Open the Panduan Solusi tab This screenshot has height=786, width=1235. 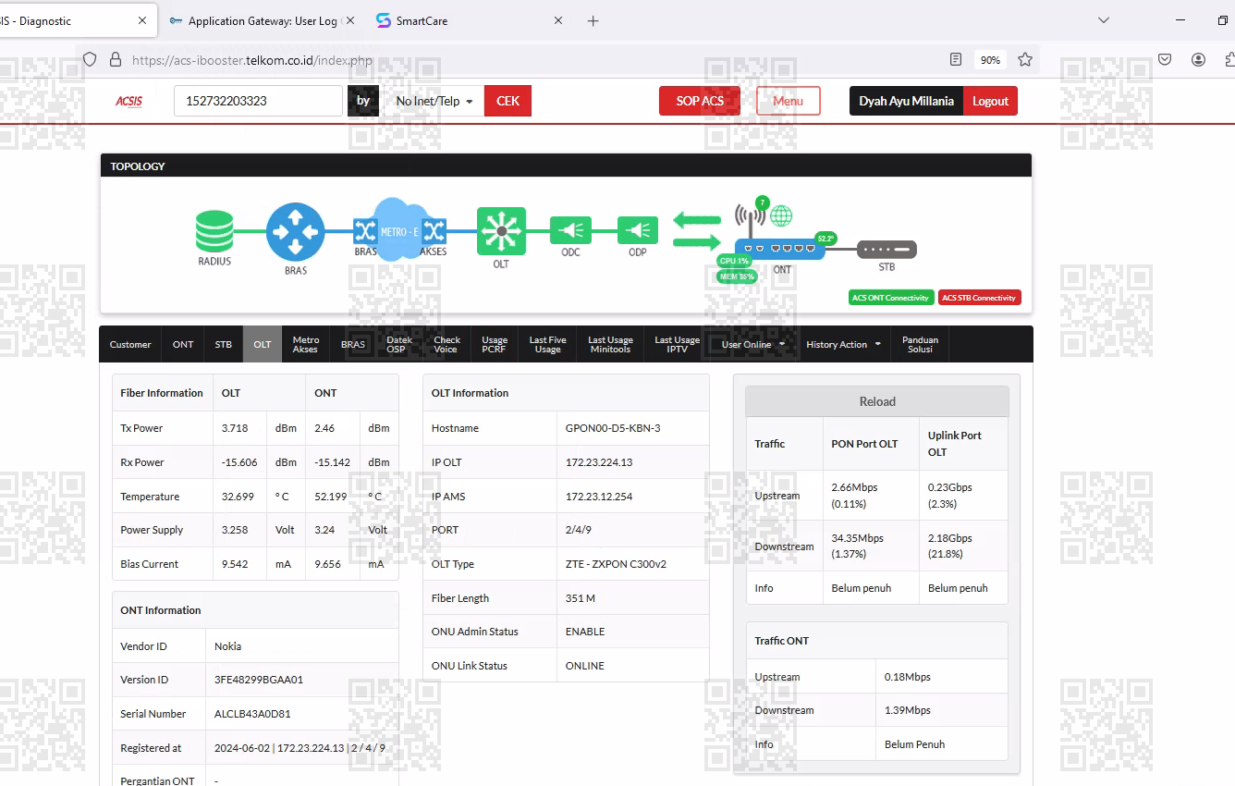(x=920, y=344)
